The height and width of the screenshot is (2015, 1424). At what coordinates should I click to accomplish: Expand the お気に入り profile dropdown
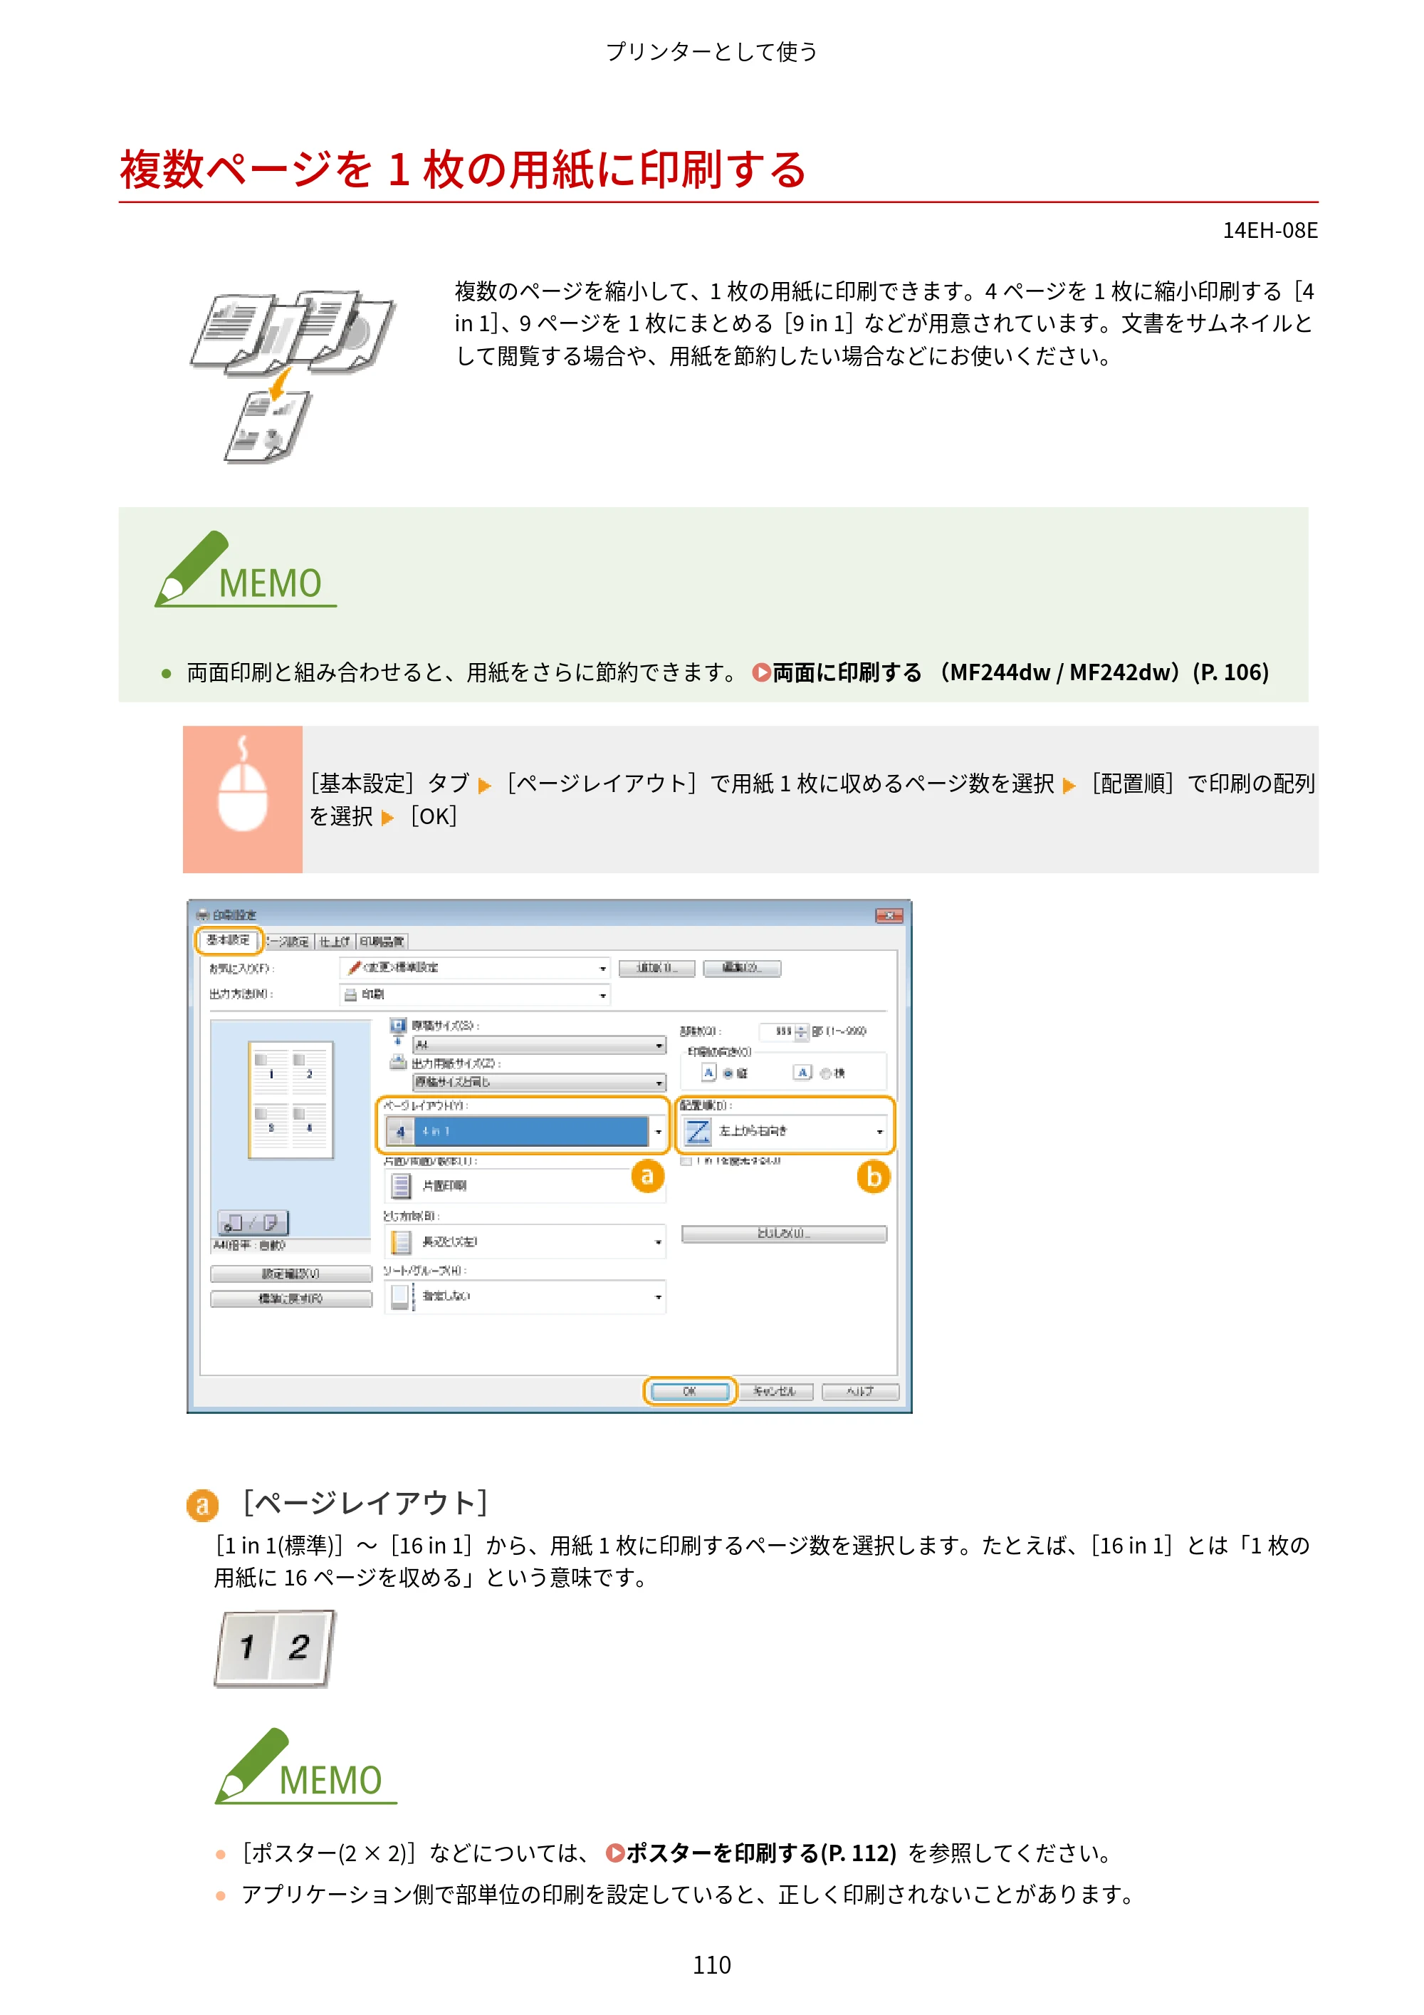tap(475, 968)
